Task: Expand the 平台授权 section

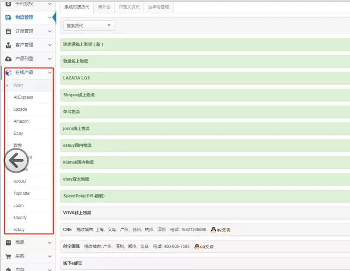Action: [49, 4]
